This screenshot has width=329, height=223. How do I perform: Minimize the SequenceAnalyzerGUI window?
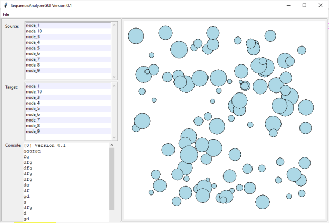289,5
